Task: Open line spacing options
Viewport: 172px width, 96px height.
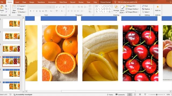Action: click(x=85, y=7)
